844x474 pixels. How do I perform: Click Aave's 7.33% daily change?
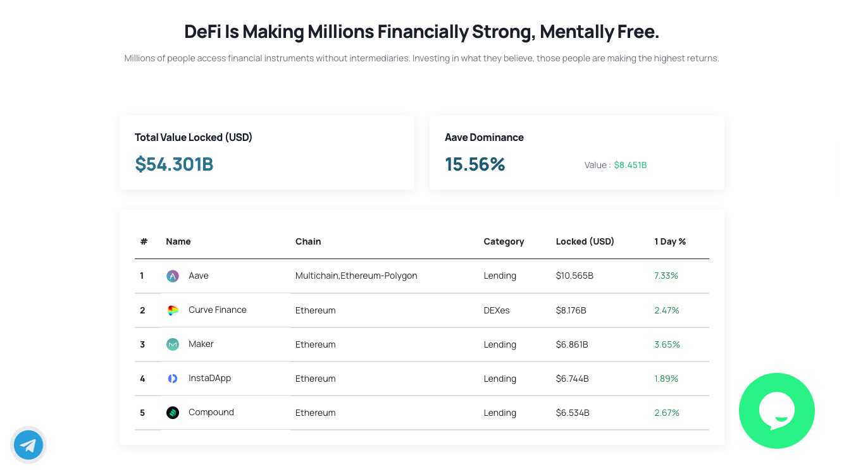pyautogui.click(x=666, y=276)
